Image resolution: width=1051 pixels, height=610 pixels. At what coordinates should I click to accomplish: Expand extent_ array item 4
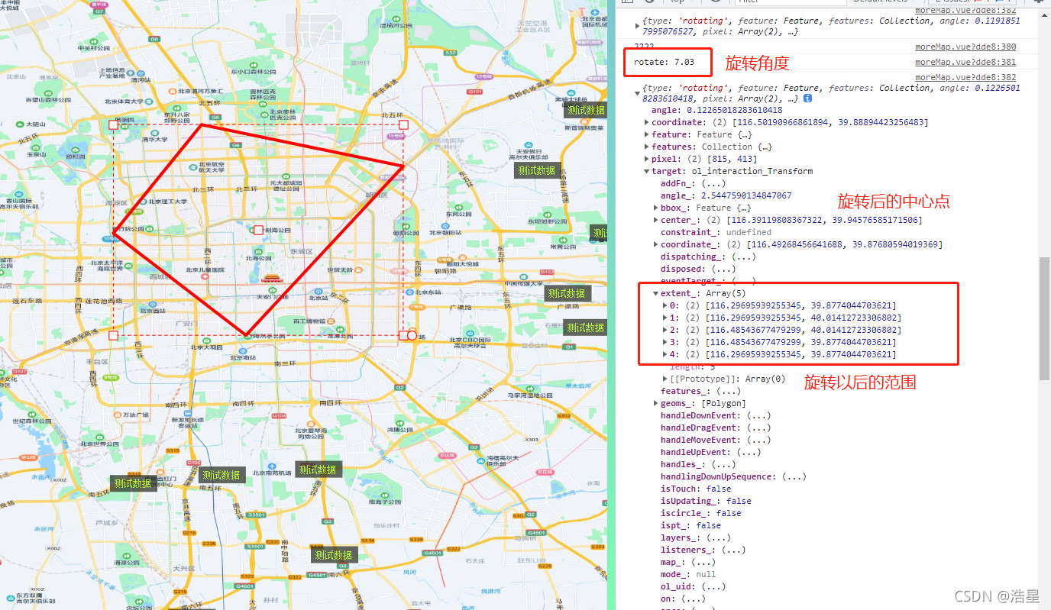(665, 354)
